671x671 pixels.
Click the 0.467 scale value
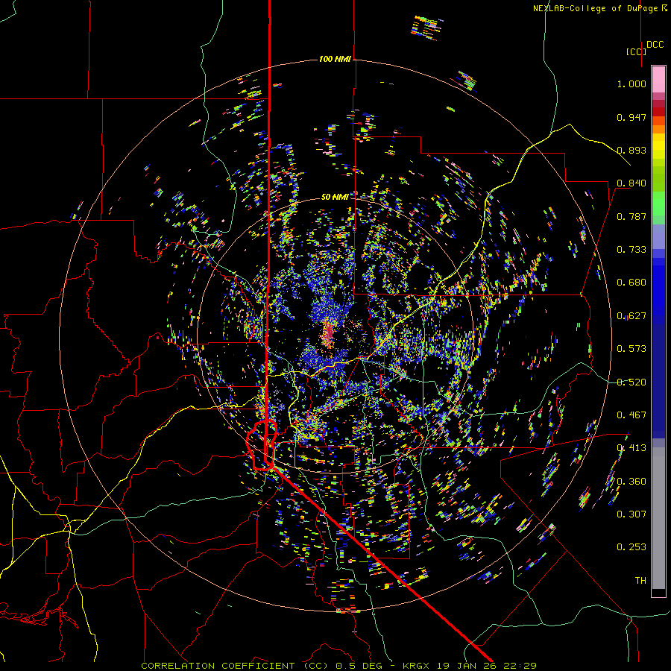(631, 415)
